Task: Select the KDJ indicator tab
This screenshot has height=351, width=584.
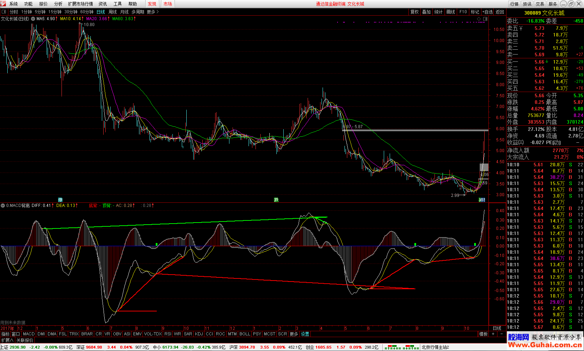Action: [x=199, y=334]
